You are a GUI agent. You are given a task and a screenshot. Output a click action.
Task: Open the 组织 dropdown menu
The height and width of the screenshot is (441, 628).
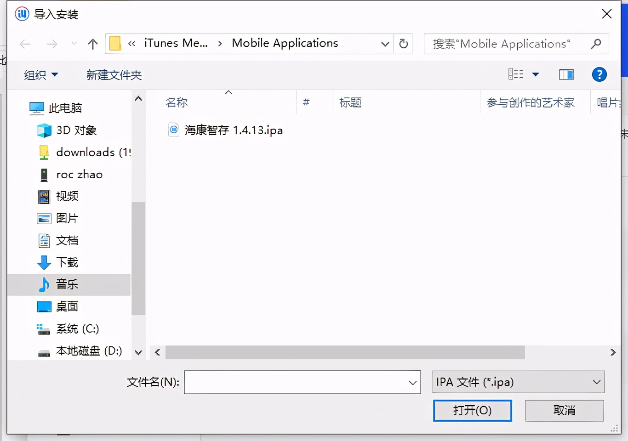(40, 75)
